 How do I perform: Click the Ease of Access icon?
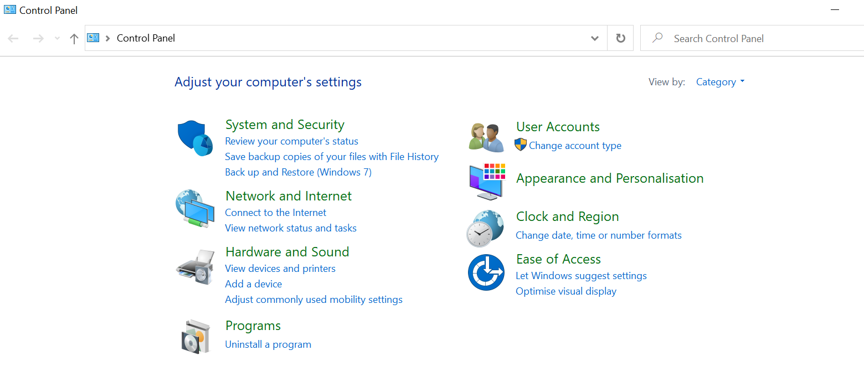(486, 272)
